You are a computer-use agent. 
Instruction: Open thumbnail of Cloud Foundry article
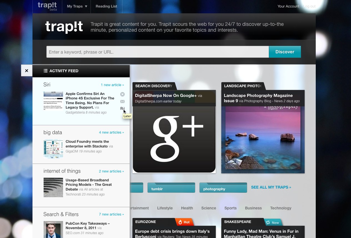pyautogui.click(x=53, y=149)
